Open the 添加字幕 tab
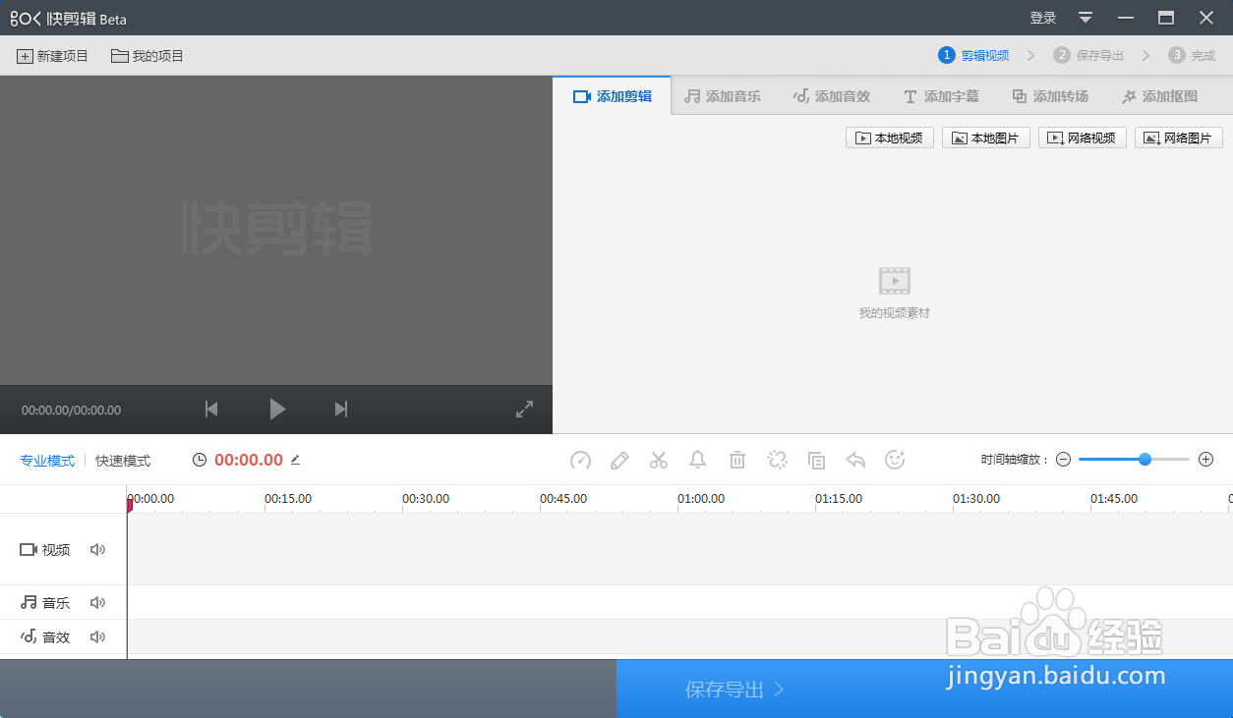Image resolution: width=1233 pixels, height=718 pixels. point(941,96)
